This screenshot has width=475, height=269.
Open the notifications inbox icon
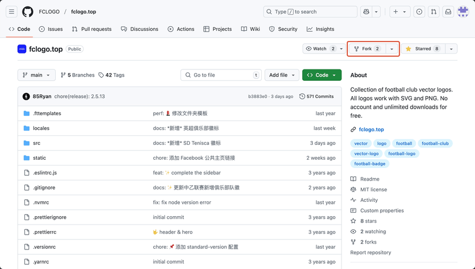coord(448,12)
